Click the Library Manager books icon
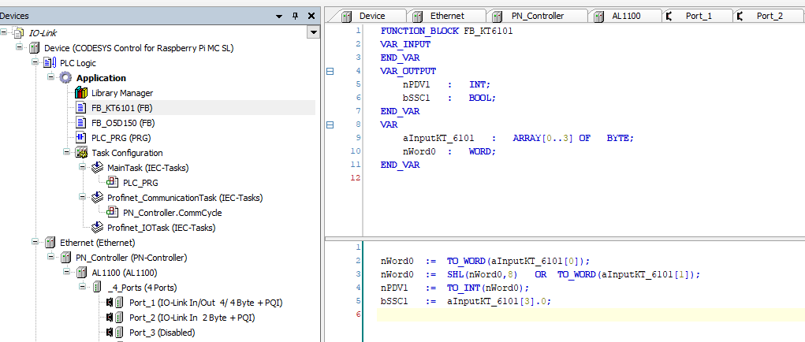This screenshot has width=805, height=342. coord(81,93)
